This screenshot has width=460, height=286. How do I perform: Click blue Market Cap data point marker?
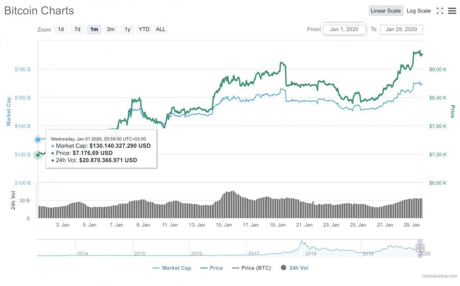pyautogui.click(x=38, y=139)
